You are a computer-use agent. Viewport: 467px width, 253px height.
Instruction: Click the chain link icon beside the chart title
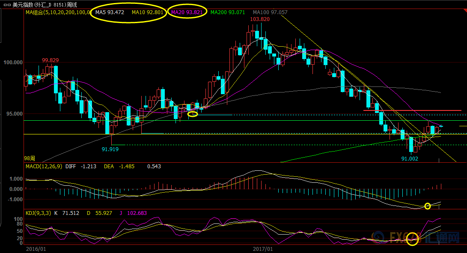[7, 4]
